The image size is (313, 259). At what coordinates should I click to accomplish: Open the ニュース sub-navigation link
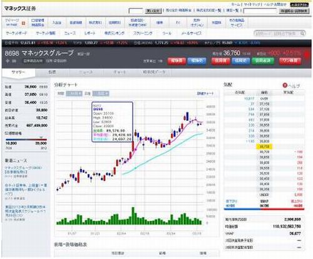(x=70, y=33)
